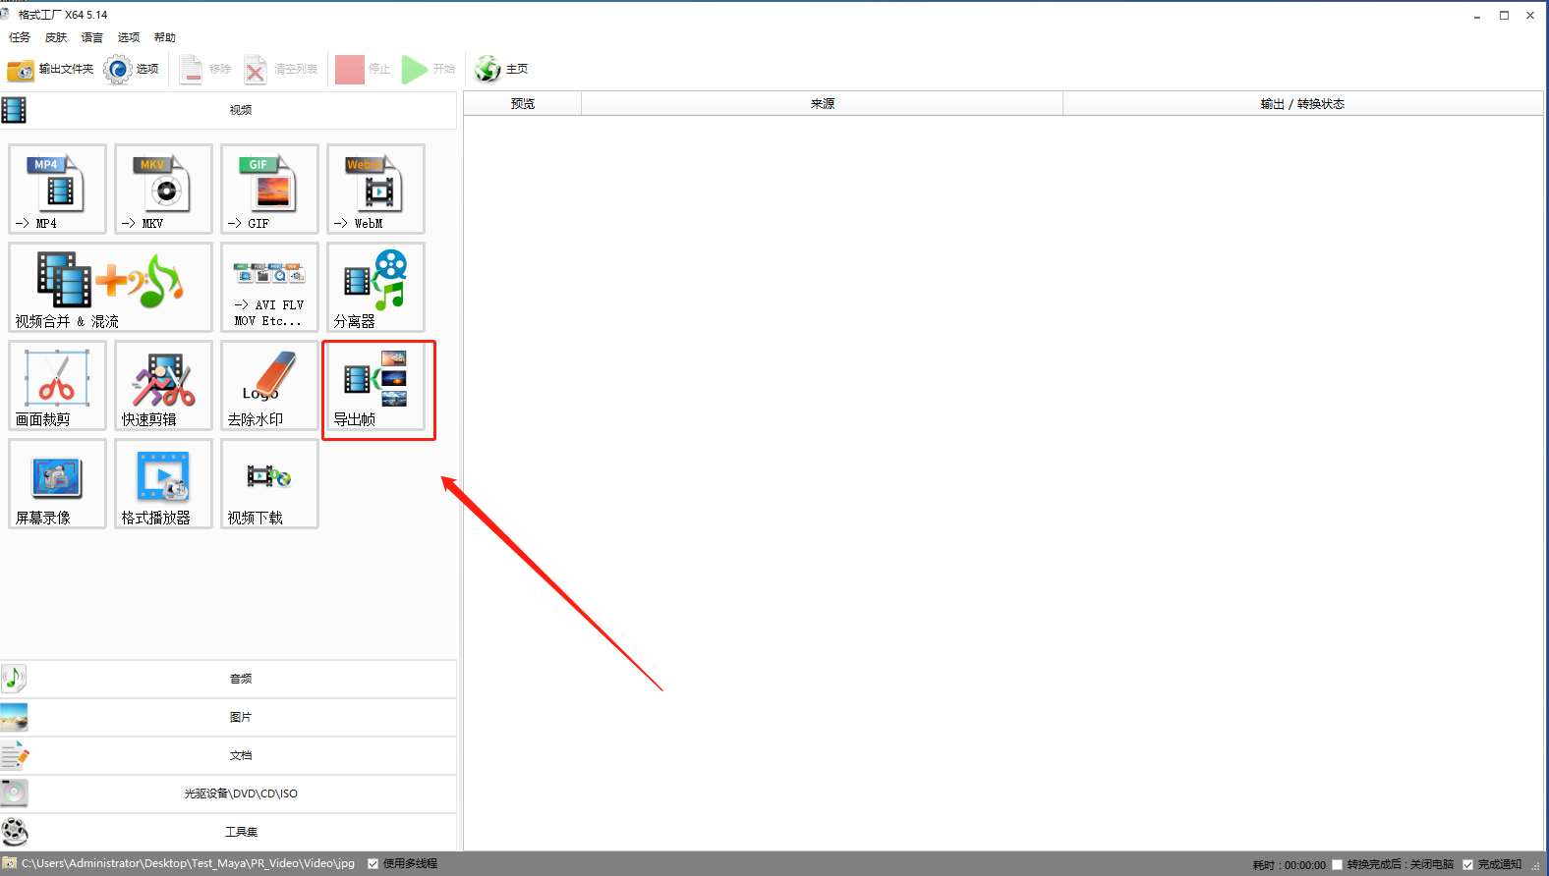Click the 清空列表 clear list button
Screen dimensions: 1549x876
point(281,70)
